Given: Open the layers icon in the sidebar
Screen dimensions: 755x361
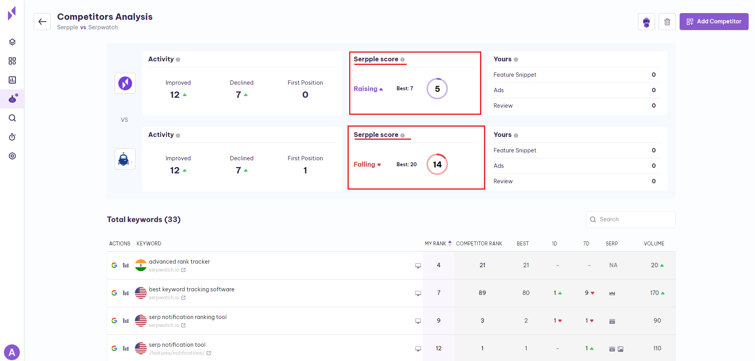Looking at the screenshot, I should click(x=12, y=42).
